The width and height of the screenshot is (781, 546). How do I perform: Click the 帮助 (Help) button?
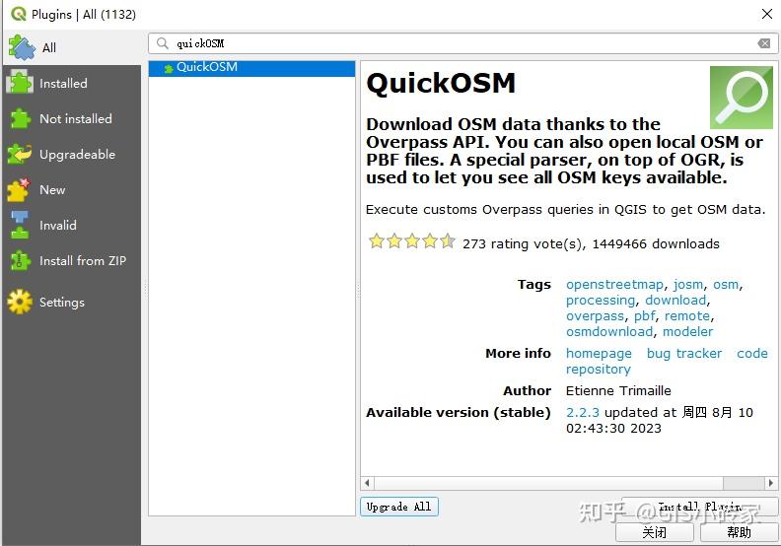coord(739,532)
